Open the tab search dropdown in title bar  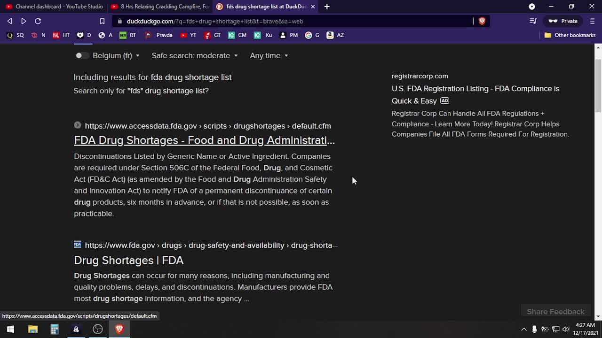pos(532,7)
